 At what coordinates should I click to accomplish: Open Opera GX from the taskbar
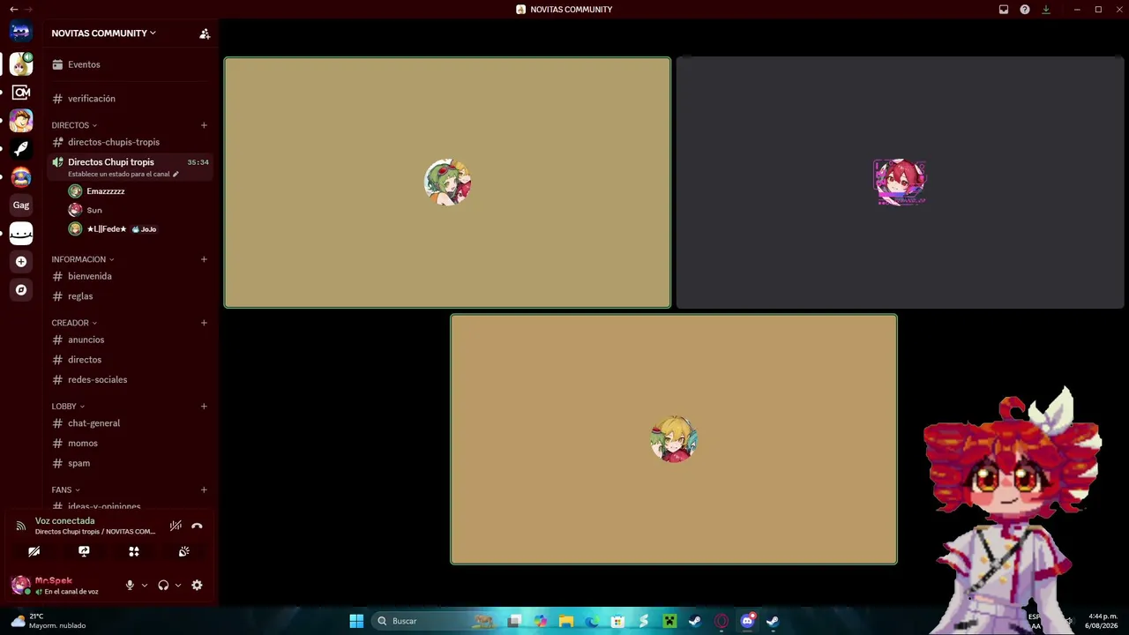point(722,621)
